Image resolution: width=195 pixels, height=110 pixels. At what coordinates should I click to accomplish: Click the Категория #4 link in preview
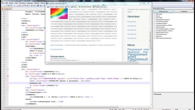click(x=132, y=34)
